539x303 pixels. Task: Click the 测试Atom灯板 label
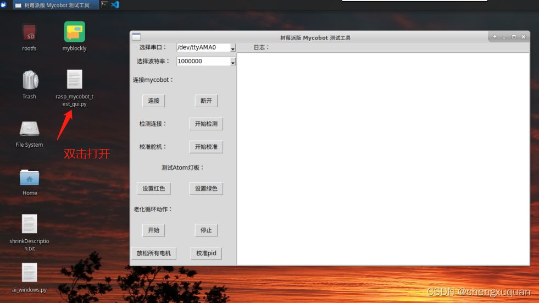[x=183, y=168]
